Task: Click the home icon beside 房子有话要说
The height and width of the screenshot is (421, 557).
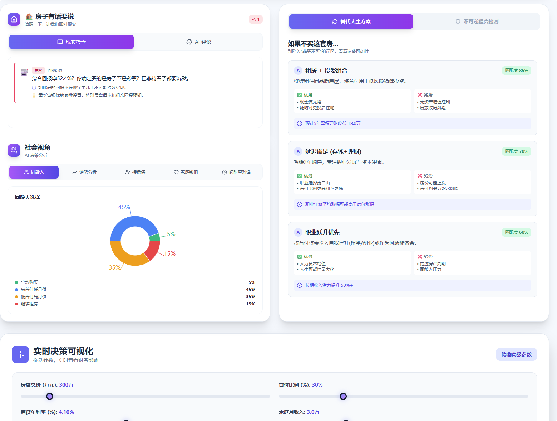Action: [14, 20]
